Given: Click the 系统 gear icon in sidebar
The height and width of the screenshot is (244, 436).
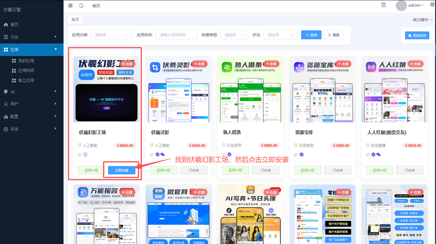Looking at the screenshot, I should [6, 129].
